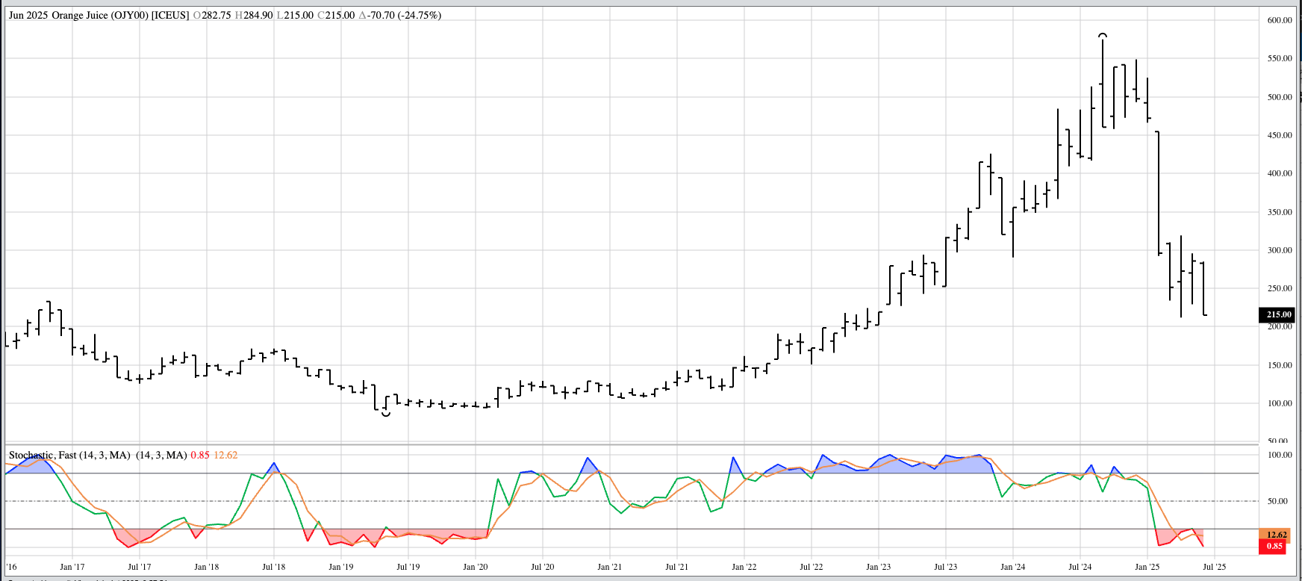The height and width of the screenshot is (581, 1302).
Task: Select the orange 12.62 stochastic value badge
Action: tap(1276, 535)
